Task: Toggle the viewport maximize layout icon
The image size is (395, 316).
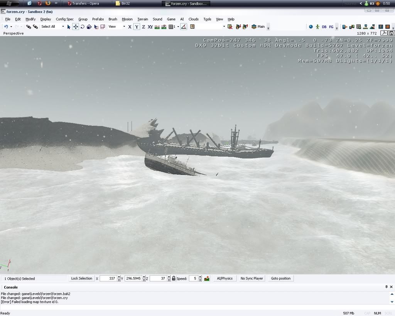Action: tap(391, 33)
